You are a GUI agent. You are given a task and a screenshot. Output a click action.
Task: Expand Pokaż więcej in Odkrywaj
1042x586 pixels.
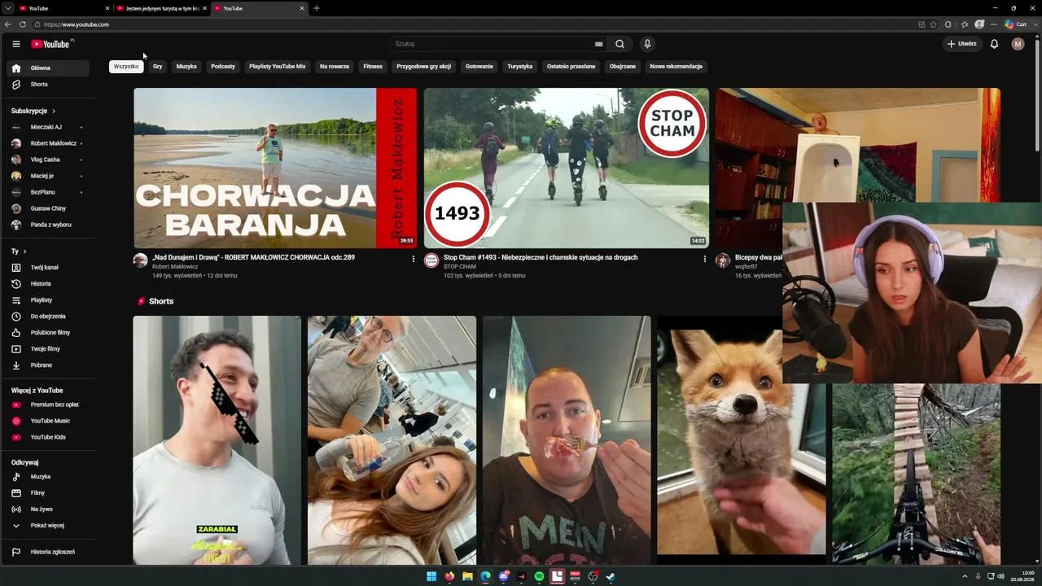click(49, 526)
